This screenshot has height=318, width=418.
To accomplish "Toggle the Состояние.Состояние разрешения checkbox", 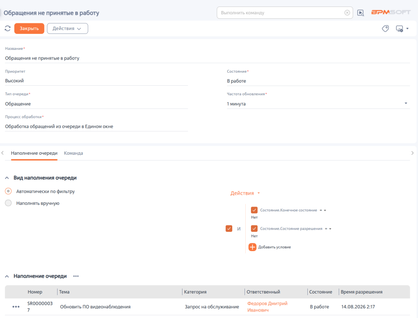I will point(254,229).
